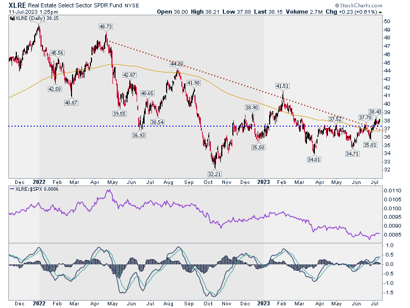This screenshot has width=410, height=308.
Task: Click the green up-triangle change indicator
Action: pos(380,12)
